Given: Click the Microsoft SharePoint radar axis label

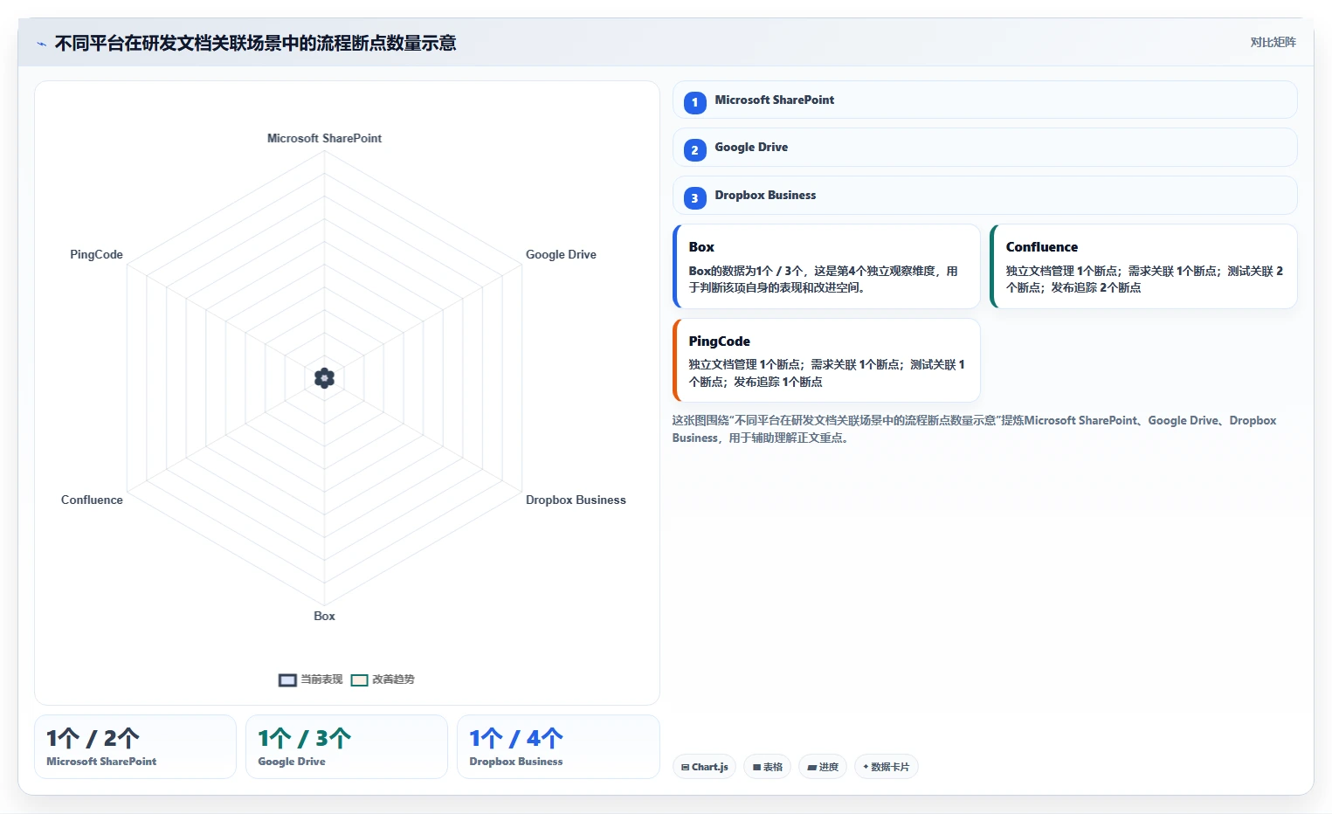Looking at the screenshot, I should click(x=324, y=138).
